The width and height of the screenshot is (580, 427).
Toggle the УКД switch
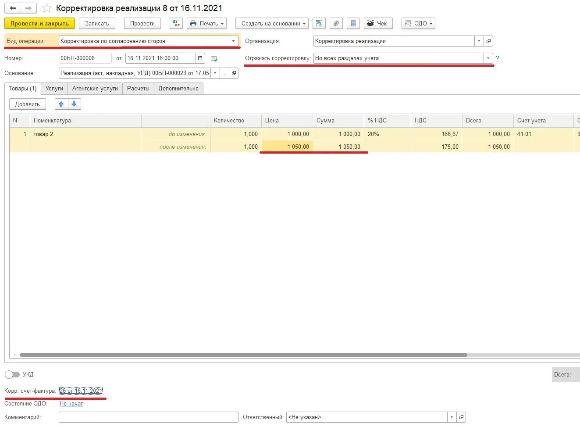click(x=12, y=374)
